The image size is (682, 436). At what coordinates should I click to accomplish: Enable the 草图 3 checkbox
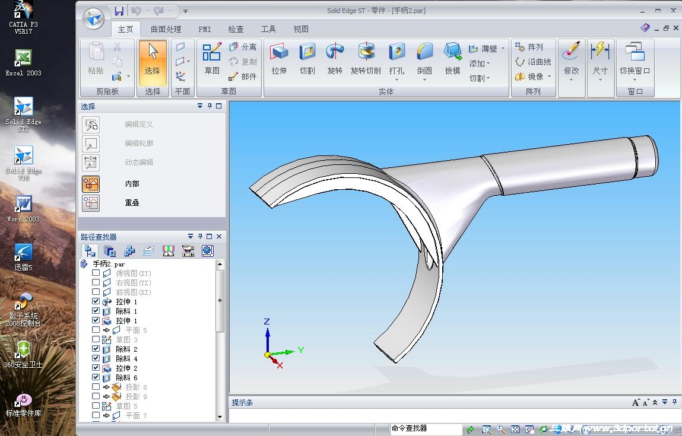pyautogui.click(x=96, y=339)
